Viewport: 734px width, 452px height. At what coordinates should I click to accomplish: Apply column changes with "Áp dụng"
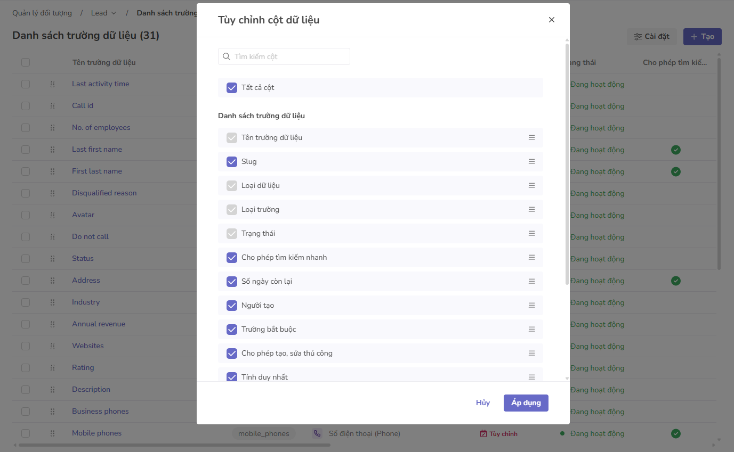(x=526, y=402)
